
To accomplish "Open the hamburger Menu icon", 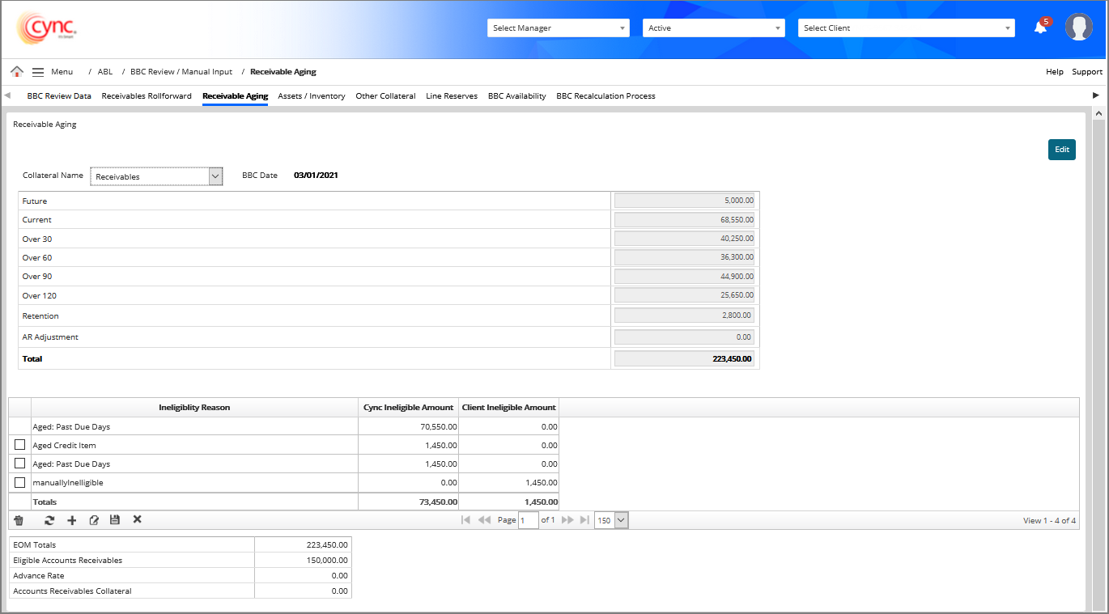I will pos(38,72).
